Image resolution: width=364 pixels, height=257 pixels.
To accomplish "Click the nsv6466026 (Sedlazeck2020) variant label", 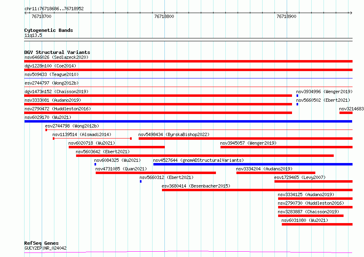I will [56, 57].
